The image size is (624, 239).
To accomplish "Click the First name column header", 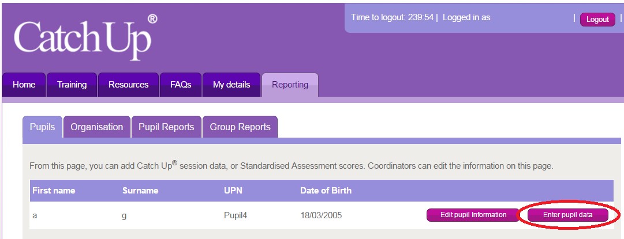I will point(54,190).
